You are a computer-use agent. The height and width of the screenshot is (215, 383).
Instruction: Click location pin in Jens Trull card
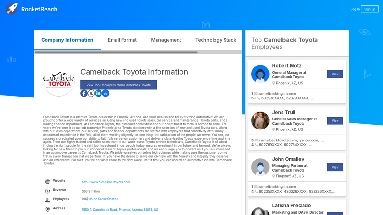[x=273, y=129]
